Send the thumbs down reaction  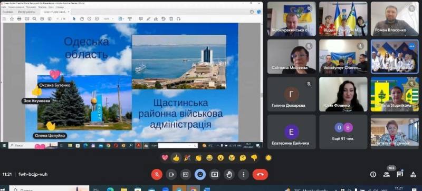click(254, 158)
